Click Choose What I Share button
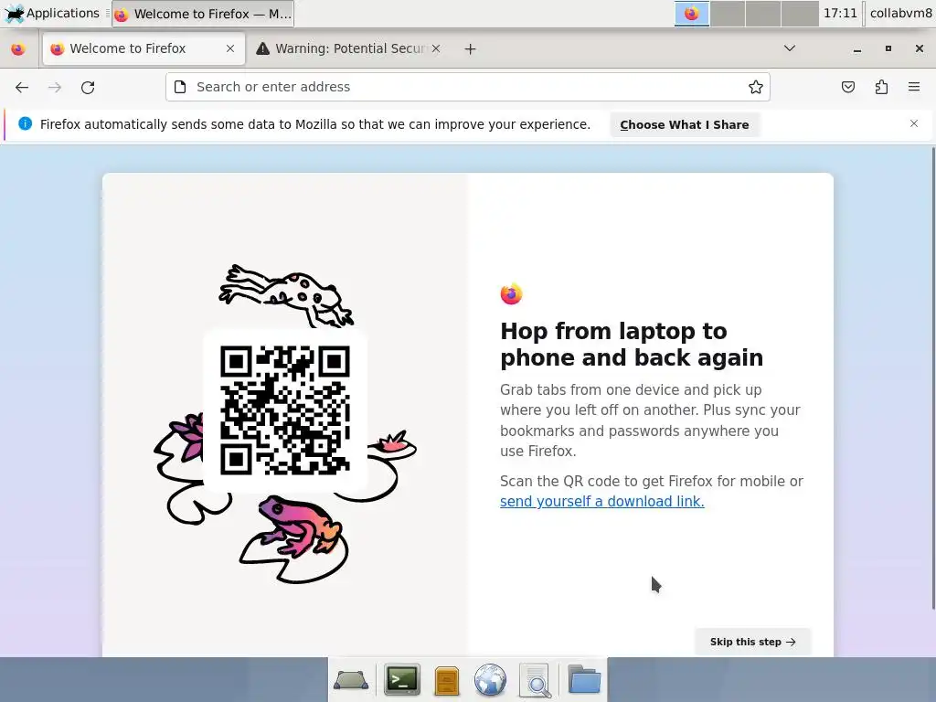The height and width of the screenshot is (702, 936). click(684, 124)
